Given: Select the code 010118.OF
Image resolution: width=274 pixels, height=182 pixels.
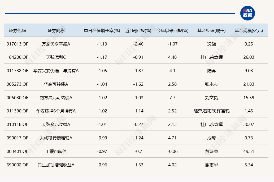Looking at the screenshot, I should pos(17,124).
